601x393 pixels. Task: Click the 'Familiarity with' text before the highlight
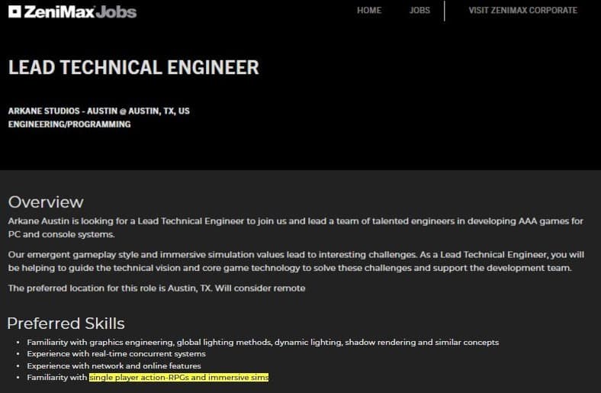(x=57, y=378)
